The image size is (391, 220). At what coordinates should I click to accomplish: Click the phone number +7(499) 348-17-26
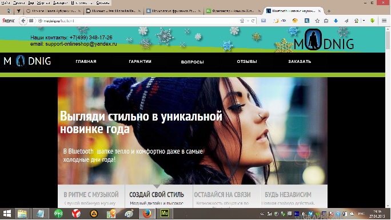91,38
